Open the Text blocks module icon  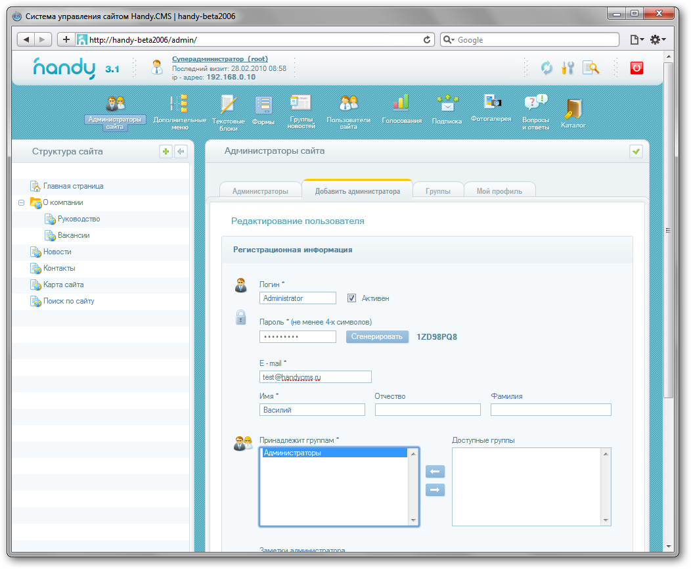pos(227,105)
